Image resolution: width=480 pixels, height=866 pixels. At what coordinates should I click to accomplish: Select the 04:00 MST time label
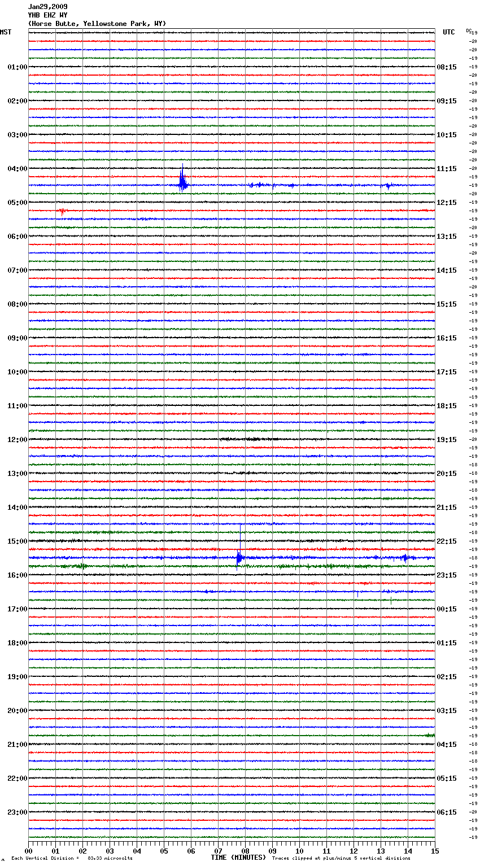coord(18,169)
